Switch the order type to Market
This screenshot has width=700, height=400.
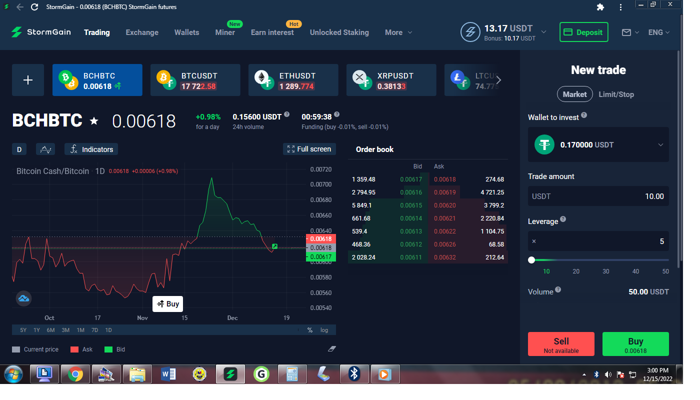[x=575, y=94]
